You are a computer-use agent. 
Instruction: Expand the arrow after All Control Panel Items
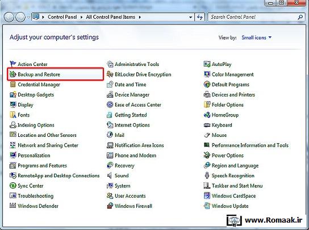pos(140,17)
